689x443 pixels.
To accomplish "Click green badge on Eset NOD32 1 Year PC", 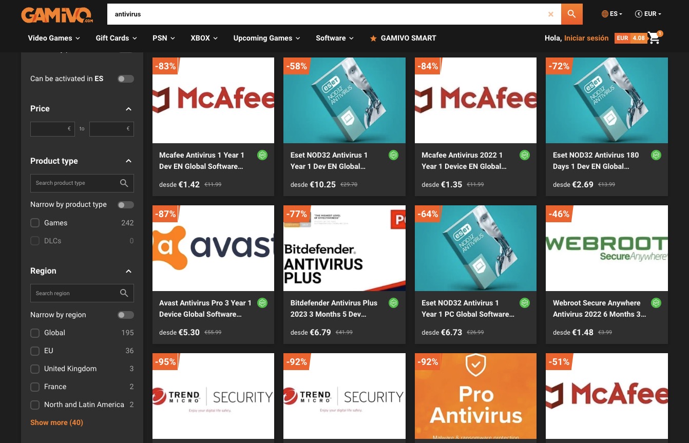I will point(525,303).
